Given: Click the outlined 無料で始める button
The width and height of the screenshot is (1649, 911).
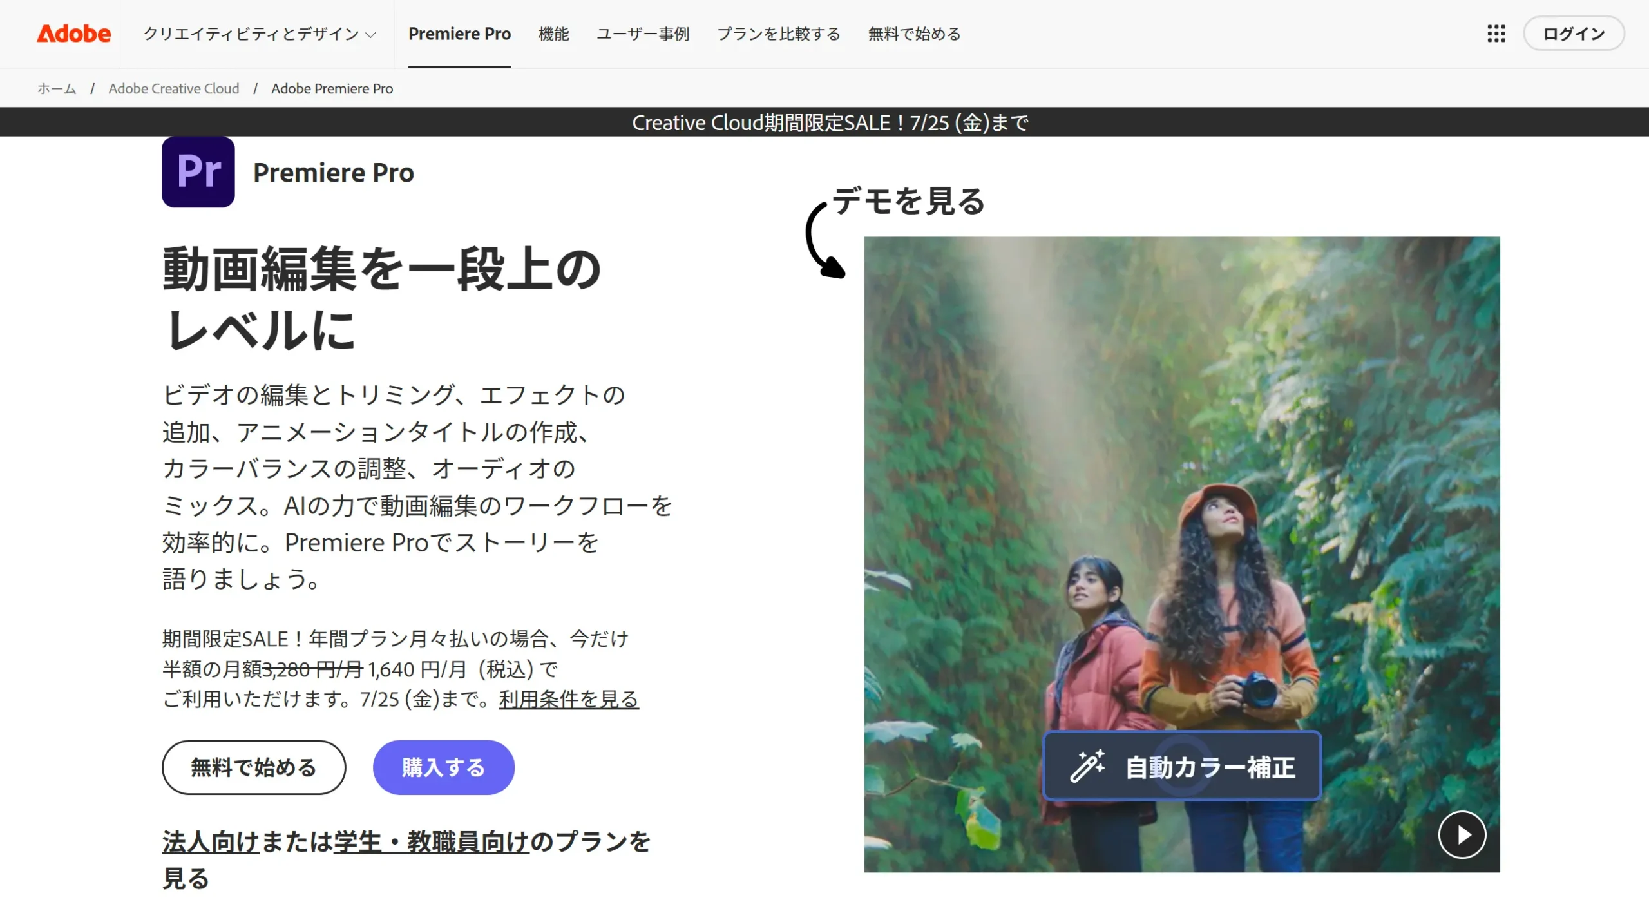Looking at the screenshot, I should [x=254, y=767].
